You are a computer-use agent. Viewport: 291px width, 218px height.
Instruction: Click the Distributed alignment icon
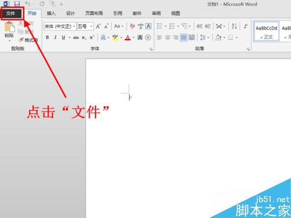coord(191,37)
